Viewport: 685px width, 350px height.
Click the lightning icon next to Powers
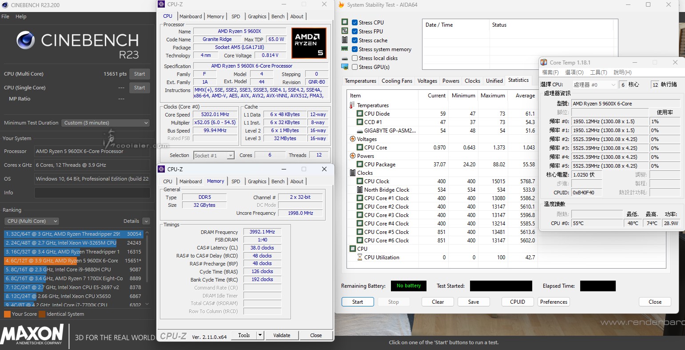353,156
